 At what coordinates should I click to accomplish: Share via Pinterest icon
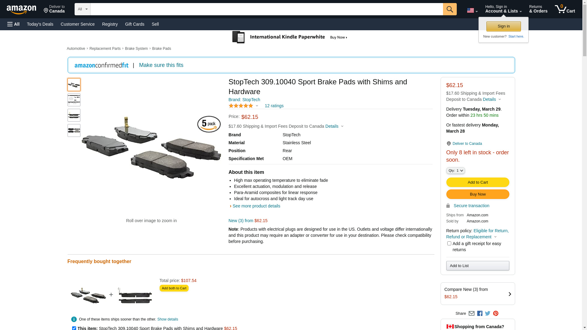[x=496, y=313]
